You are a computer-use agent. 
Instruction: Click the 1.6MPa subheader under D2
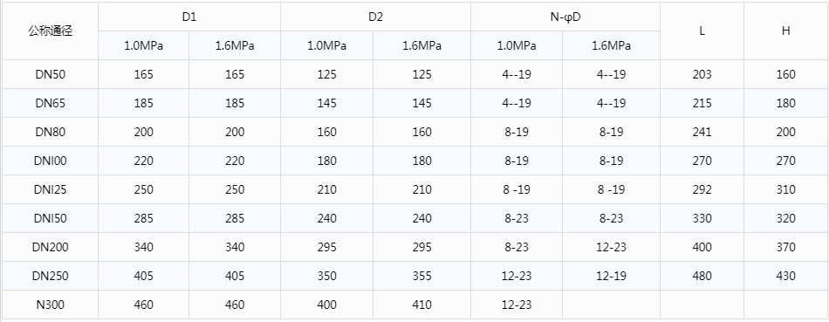(421, 45)
